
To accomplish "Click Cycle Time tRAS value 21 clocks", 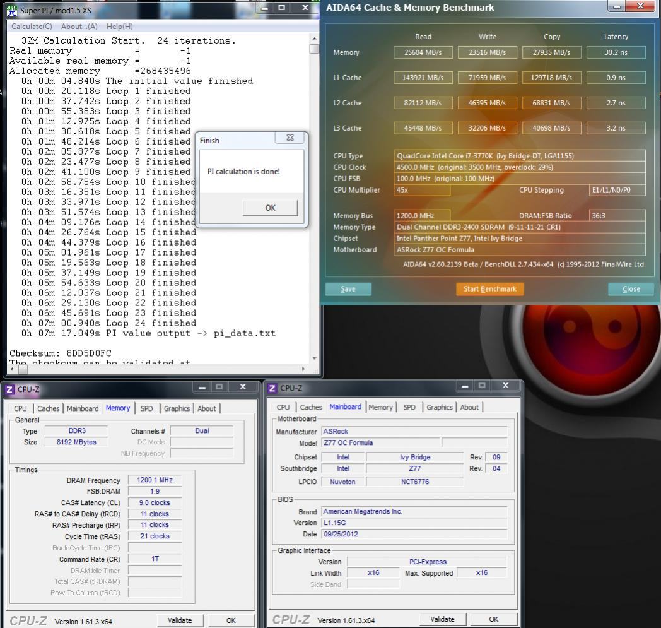I will (155, 536).
